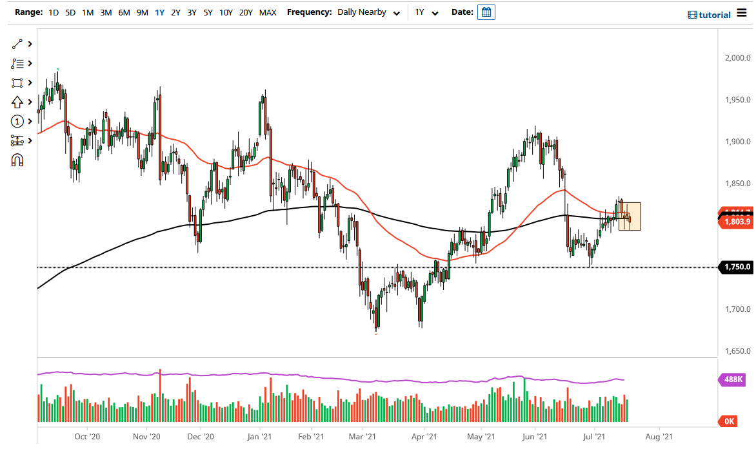The image size is (756, 449).
Task: Select the numbered circle annotation tool
Action: pos(17,121)
